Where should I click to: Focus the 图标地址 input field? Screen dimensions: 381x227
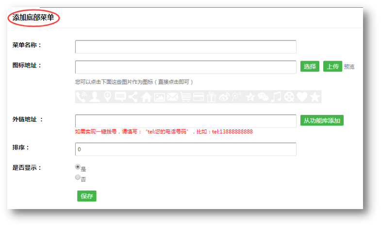pos(185,67)
